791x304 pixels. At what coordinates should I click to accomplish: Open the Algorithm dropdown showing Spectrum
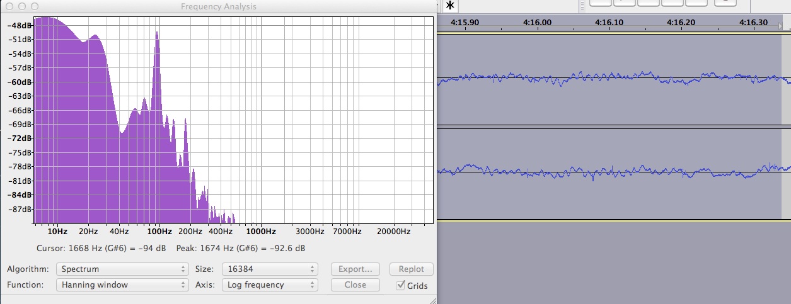pos(122,269)
